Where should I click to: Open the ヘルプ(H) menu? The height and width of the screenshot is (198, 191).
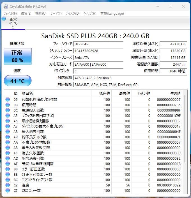90,14
